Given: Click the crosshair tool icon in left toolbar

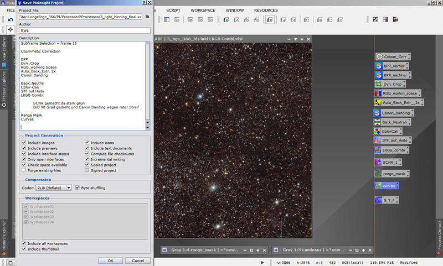Looking at the screenshot, I should coord(11,29).
